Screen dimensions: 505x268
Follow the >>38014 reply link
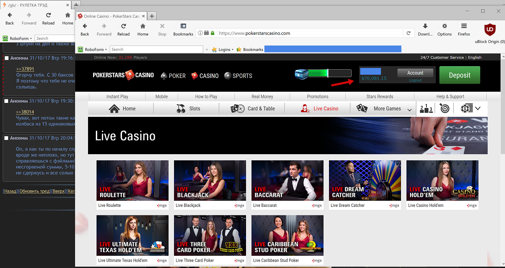(x=25, y=112)
